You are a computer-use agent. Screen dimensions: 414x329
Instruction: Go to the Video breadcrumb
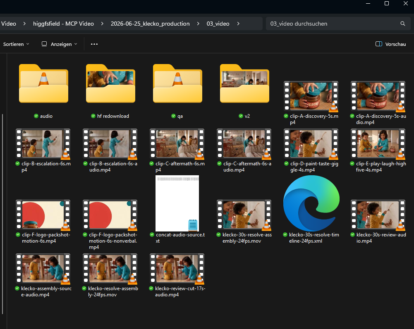9,24
